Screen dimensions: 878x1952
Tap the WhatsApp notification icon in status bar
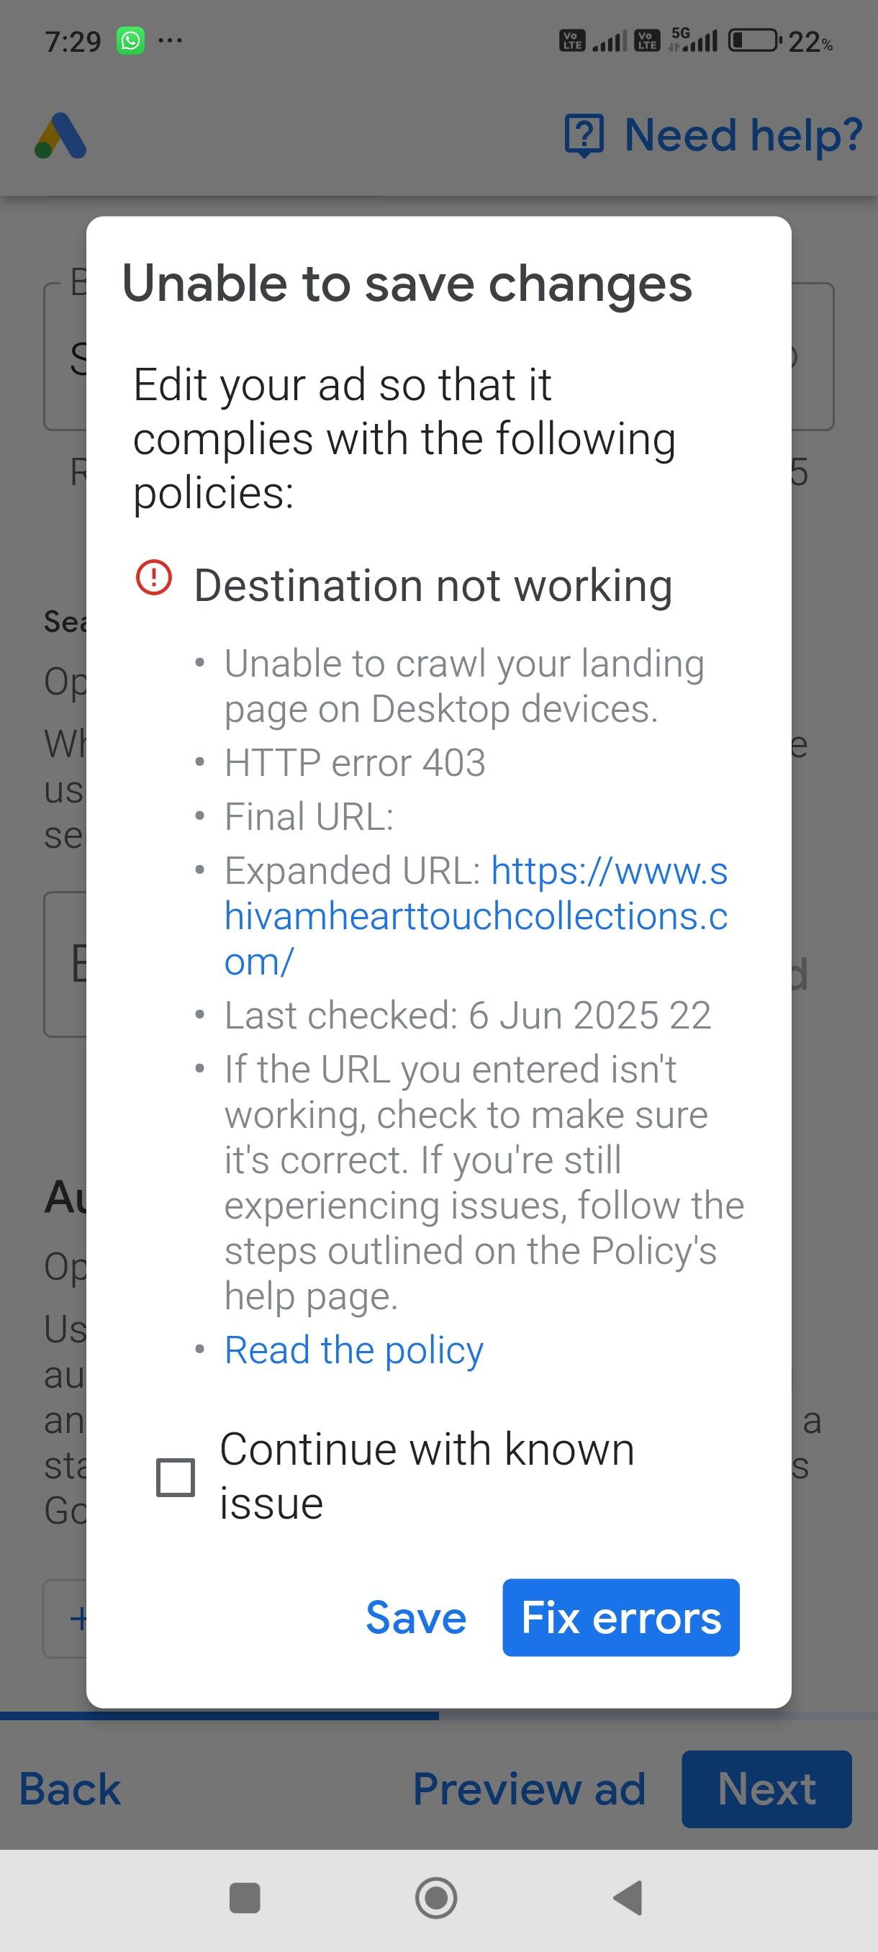(x=130, y=40)
